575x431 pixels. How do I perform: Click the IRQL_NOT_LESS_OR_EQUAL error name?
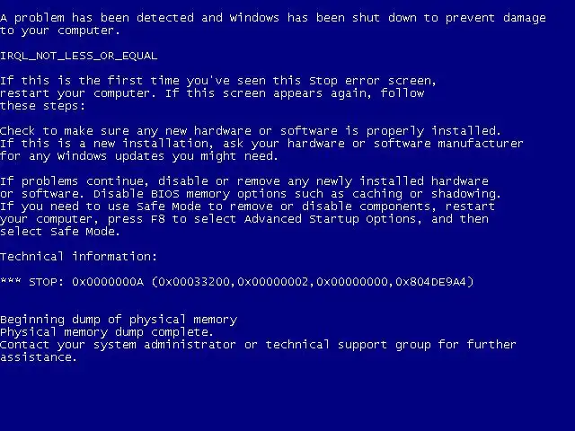(78, 56)
